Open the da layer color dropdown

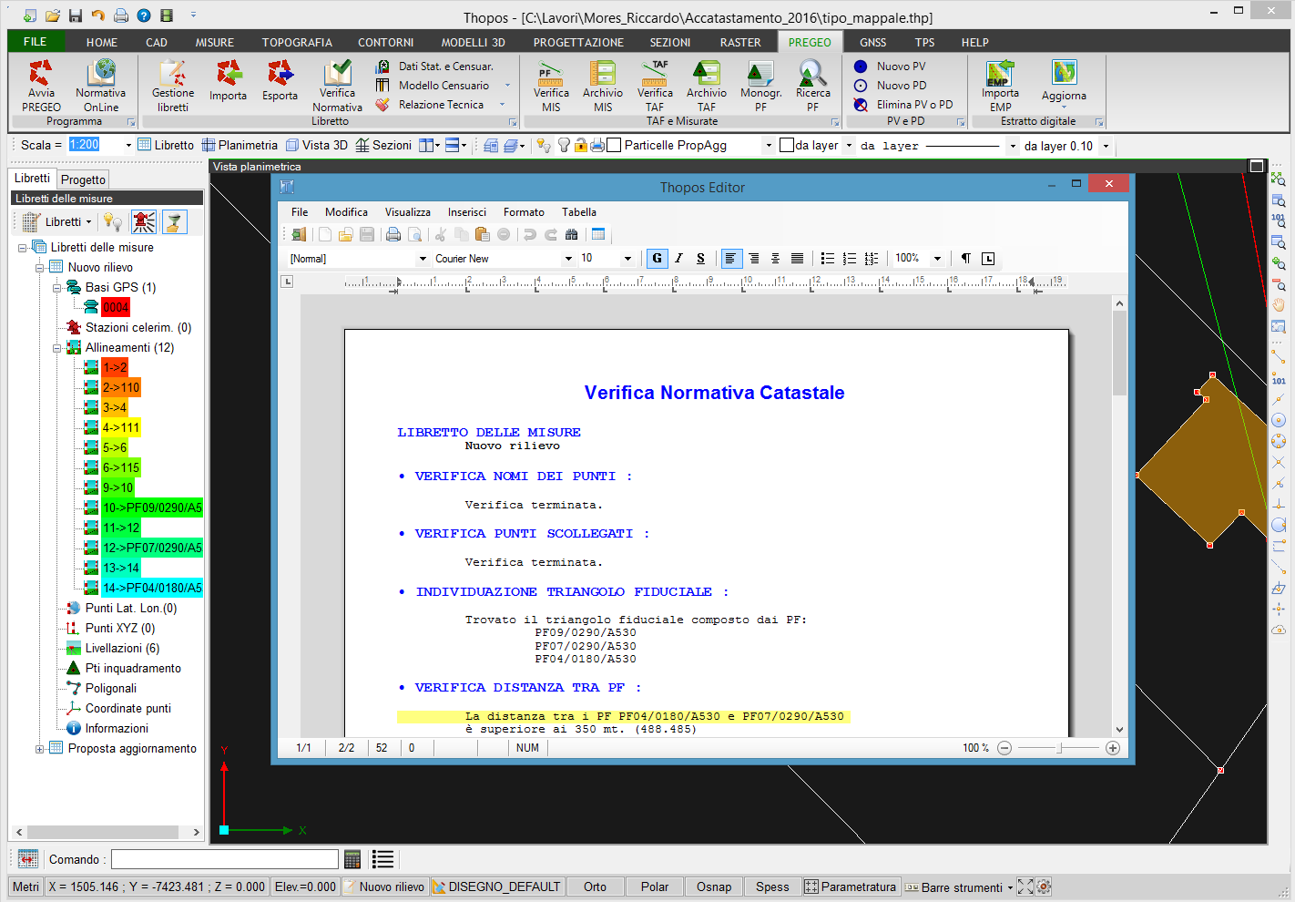point(849,145)
